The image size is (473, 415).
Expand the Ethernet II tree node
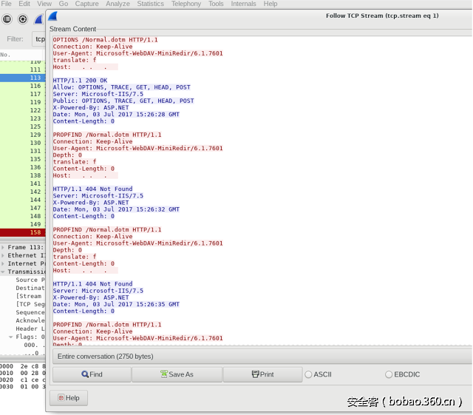[x=4, y=255]
